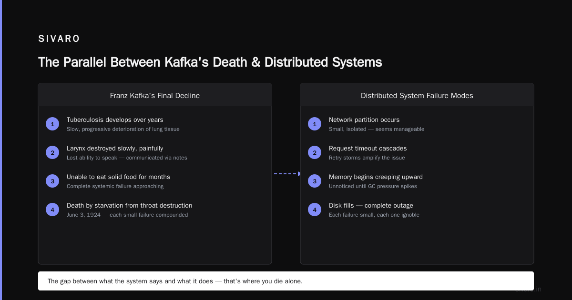Open the Franz Kafka's Final Decline header
Image resolution: width=572 pixels, height=300 pixels.
coord(155,95)
